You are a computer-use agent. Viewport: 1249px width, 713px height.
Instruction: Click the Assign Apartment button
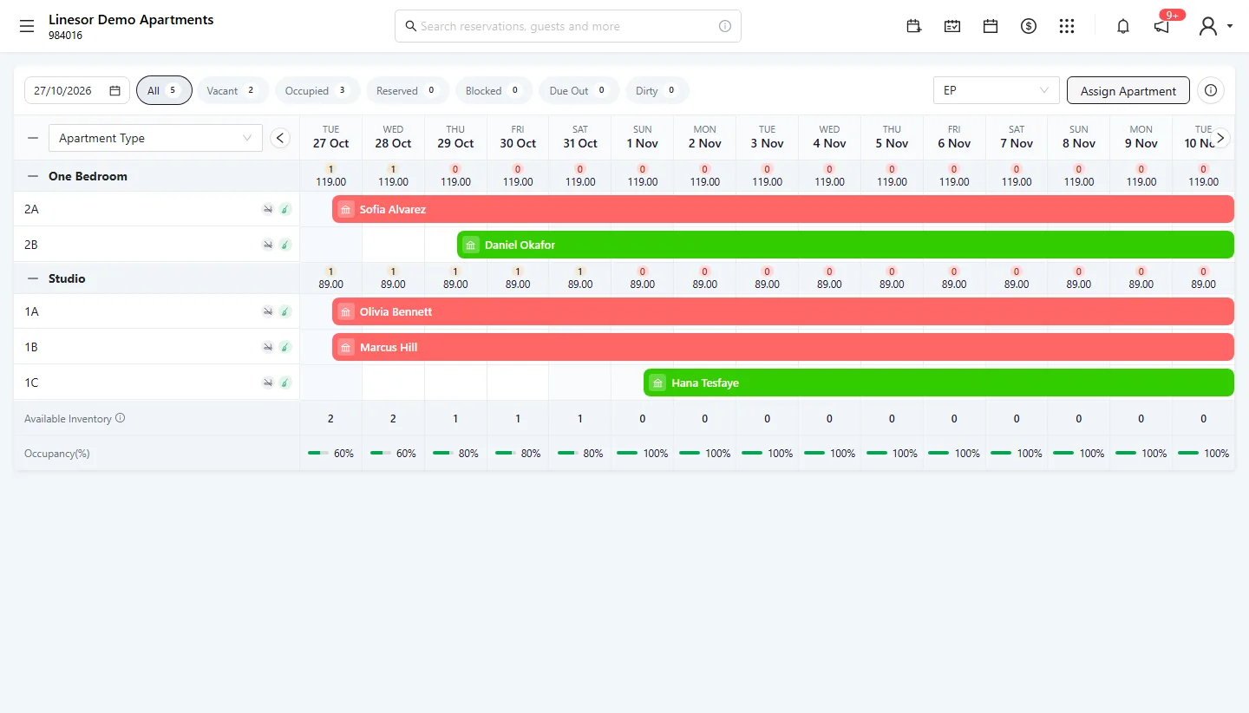tap(1128, 90)
